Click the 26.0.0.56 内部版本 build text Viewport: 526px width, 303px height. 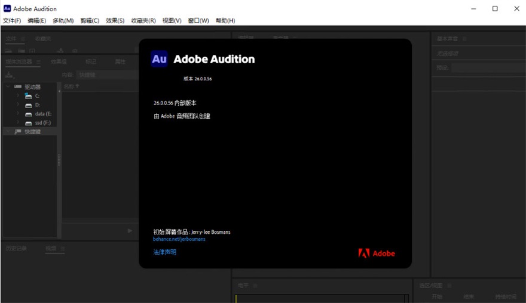175,103
